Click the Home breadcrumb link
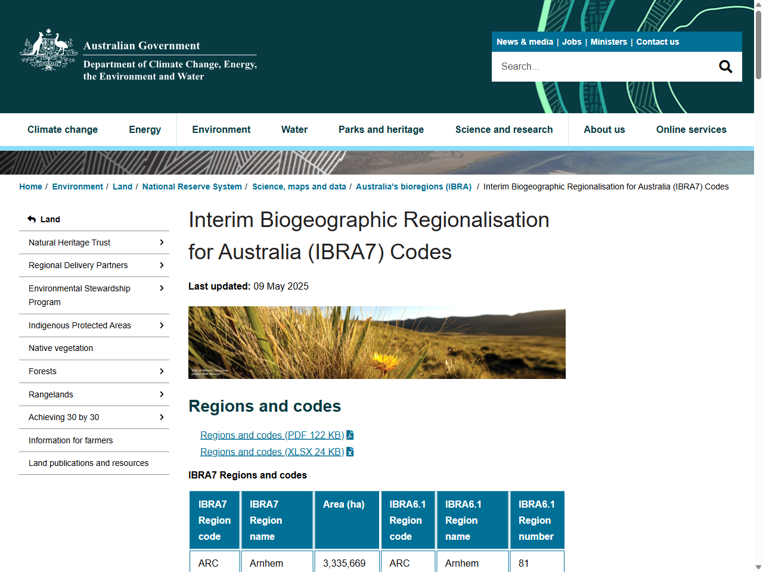Image resolution: width=763 pixels, height=572 pixels. tap(30, 186)
